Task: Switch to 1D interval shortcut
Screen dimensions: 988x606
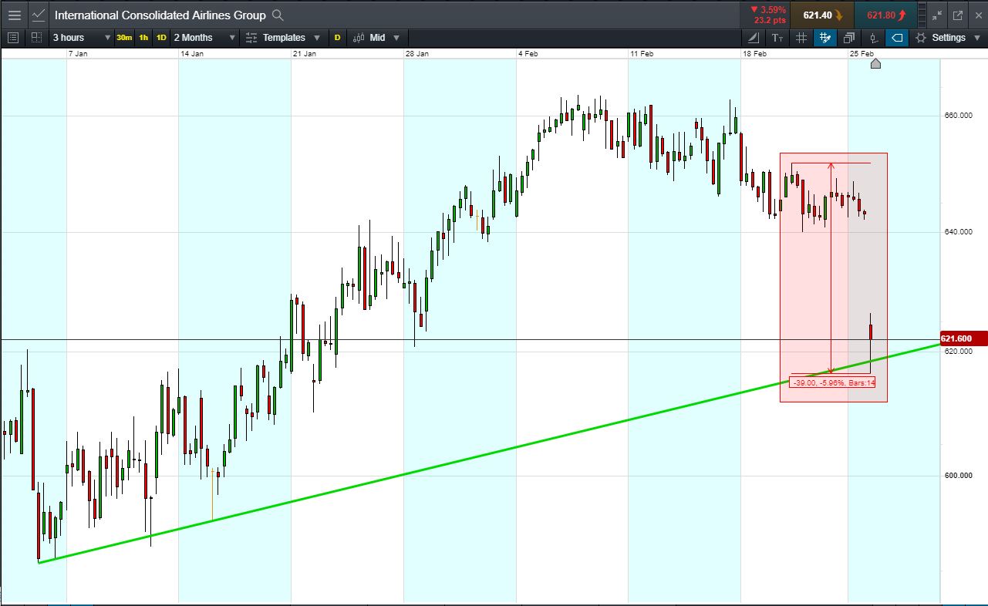Action: click(161, 37)
